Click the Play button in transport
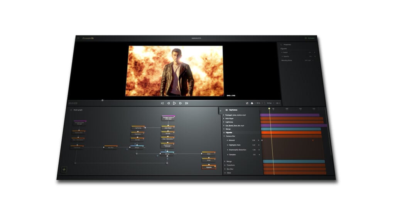 (x=174, y=103)
